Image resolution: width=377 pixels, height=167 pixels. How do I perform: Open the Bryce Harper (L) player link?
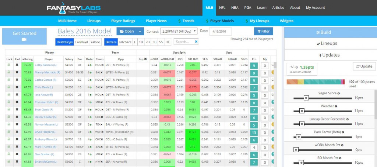pos(45,132)
